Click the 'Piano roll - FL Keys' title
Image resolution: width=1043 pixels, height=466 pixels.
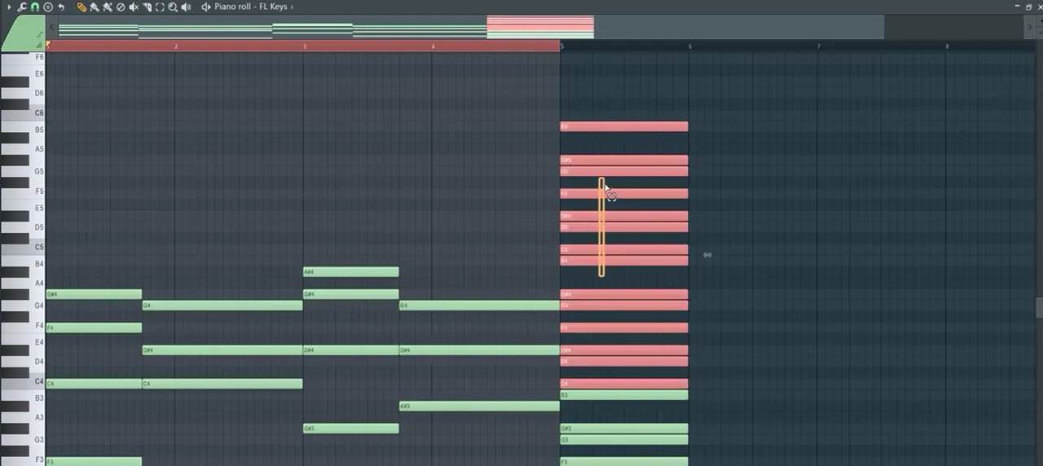251,7
